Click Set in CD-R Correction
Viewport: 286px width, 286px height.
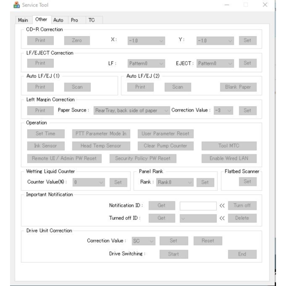pos(248,41)
